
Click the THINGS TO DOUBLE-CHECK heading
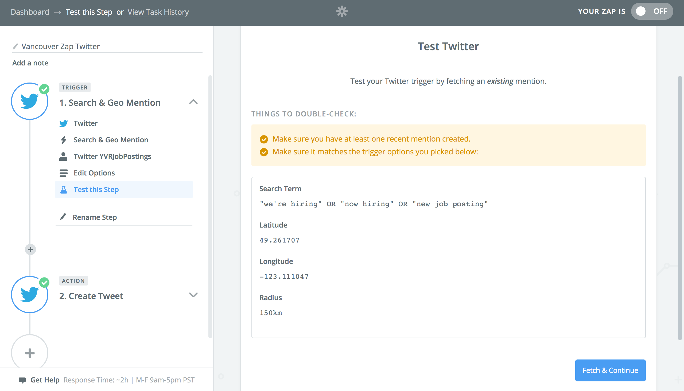304,114
